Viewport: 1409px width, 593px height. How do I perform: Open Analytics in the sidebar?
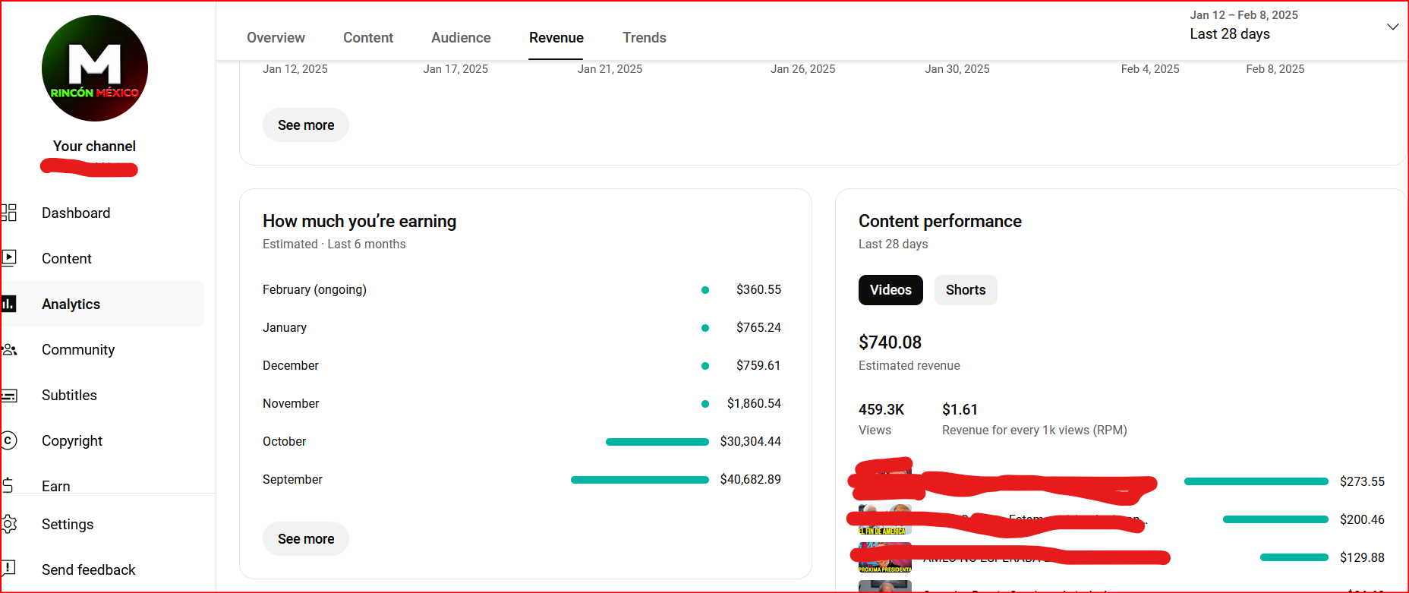(x=71, y=304)
